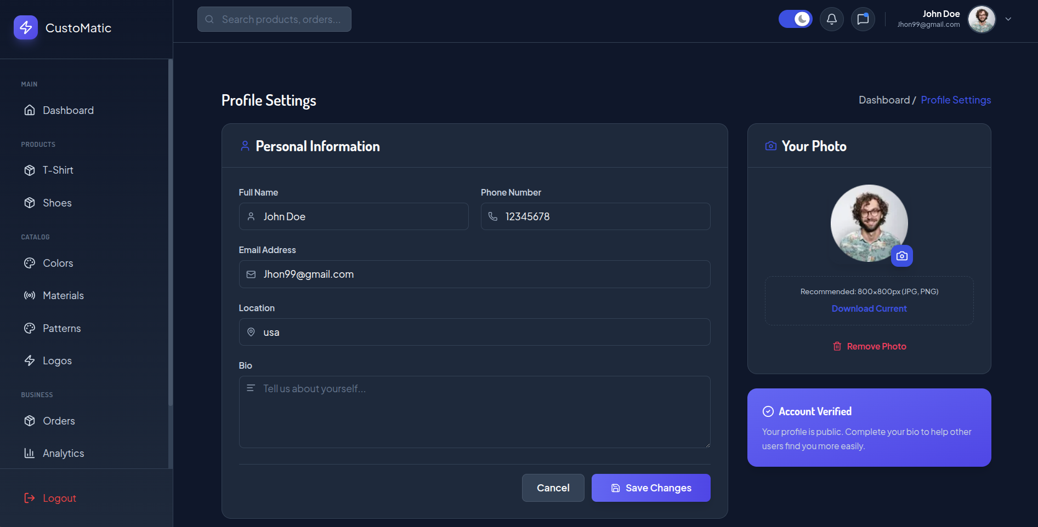Image resolution: width=1038 pixels, height=527 pixels.
Task: Click the Logout arrow icon
Action: coord(30,498)
